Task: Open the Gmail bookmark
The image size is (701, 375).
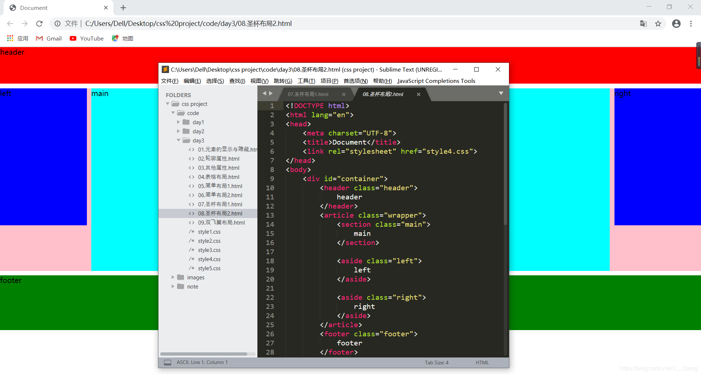Action: 49,38
